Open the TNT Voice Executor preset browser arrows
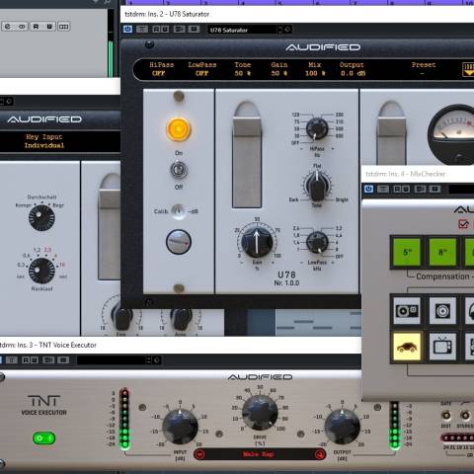Viewport: 474px width, 474px height. [148, 360]
